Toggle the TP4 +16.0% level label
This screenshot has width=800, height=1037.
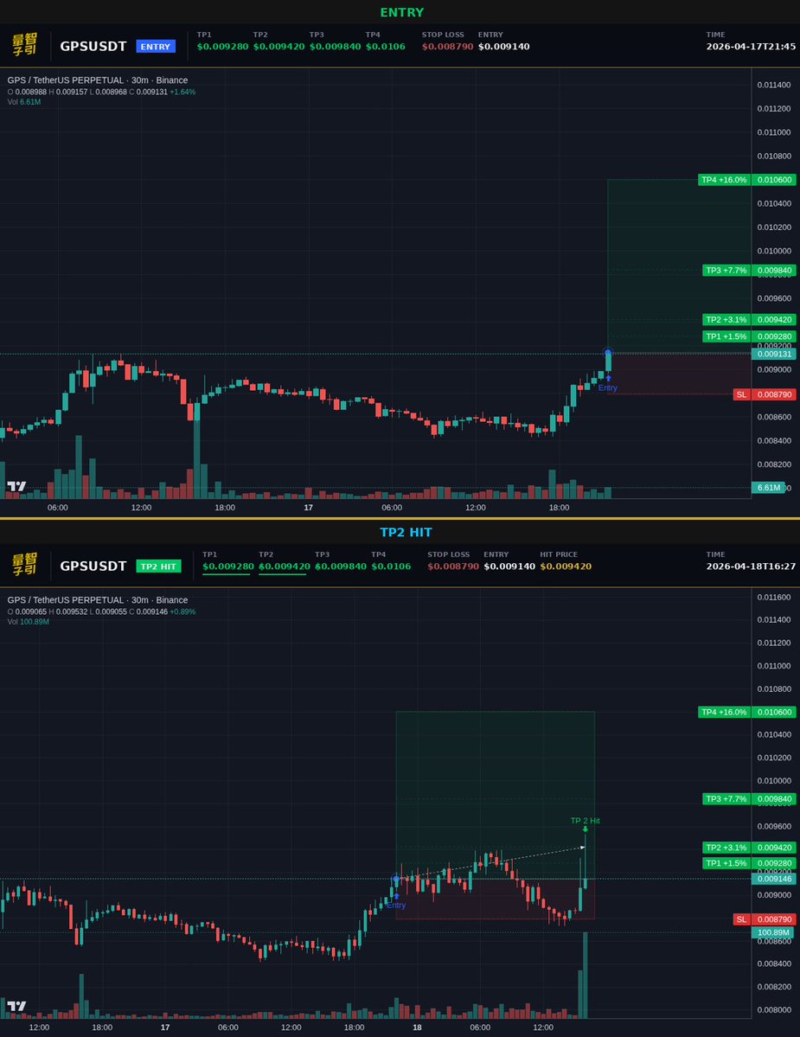coord(724,180)
